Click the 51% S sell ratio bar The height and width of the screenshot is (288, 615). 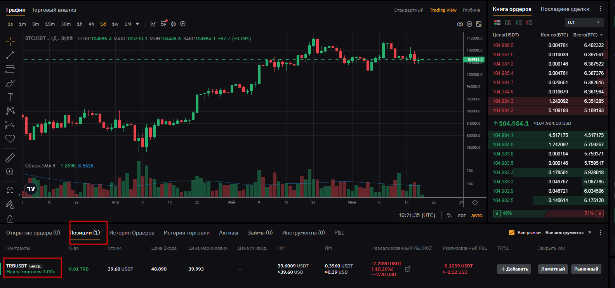pos(575,213)
